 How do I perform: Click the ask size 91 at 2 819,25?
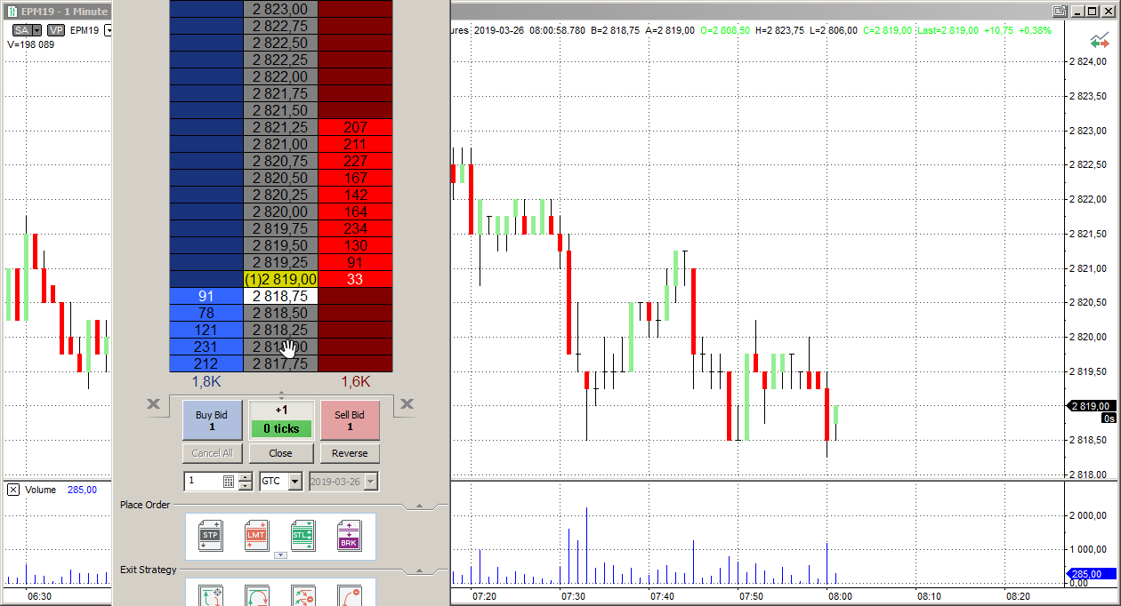click(x=355, y=262)
